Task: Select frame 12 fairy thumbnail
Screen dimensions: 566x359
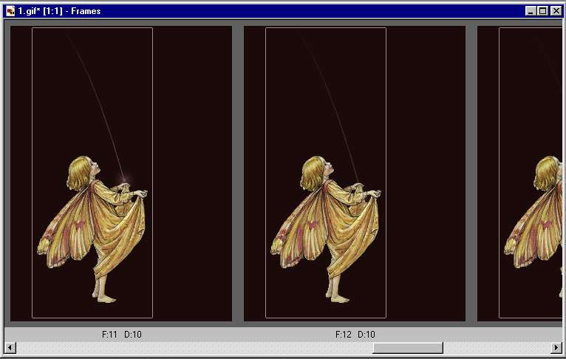Action: click(x=355, y=173)
